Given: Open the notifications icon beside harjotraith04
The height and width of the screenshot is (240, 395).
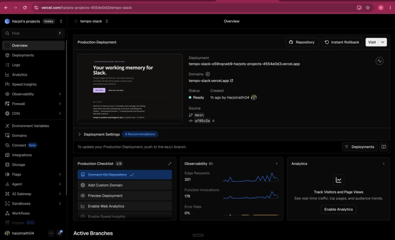Looking at the screenshot, I should point(60,233).
